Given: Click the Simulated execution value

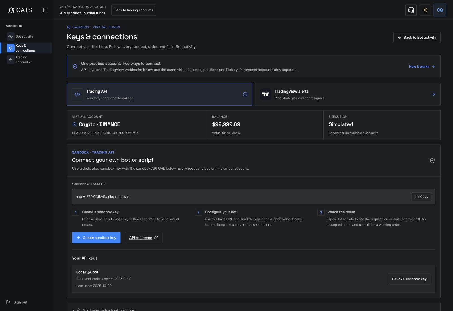Looking at the screenshot, I should click(341, 124).
